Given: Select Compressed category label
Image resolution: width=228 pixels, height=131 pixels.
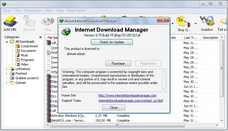Looking at the screenshot, I should [29, 46].
